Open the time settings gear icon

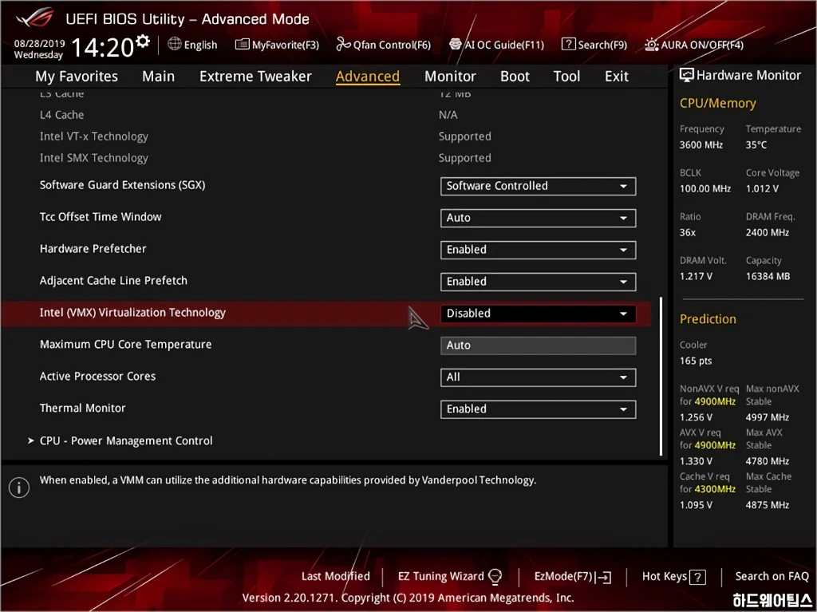pos(142,40)
